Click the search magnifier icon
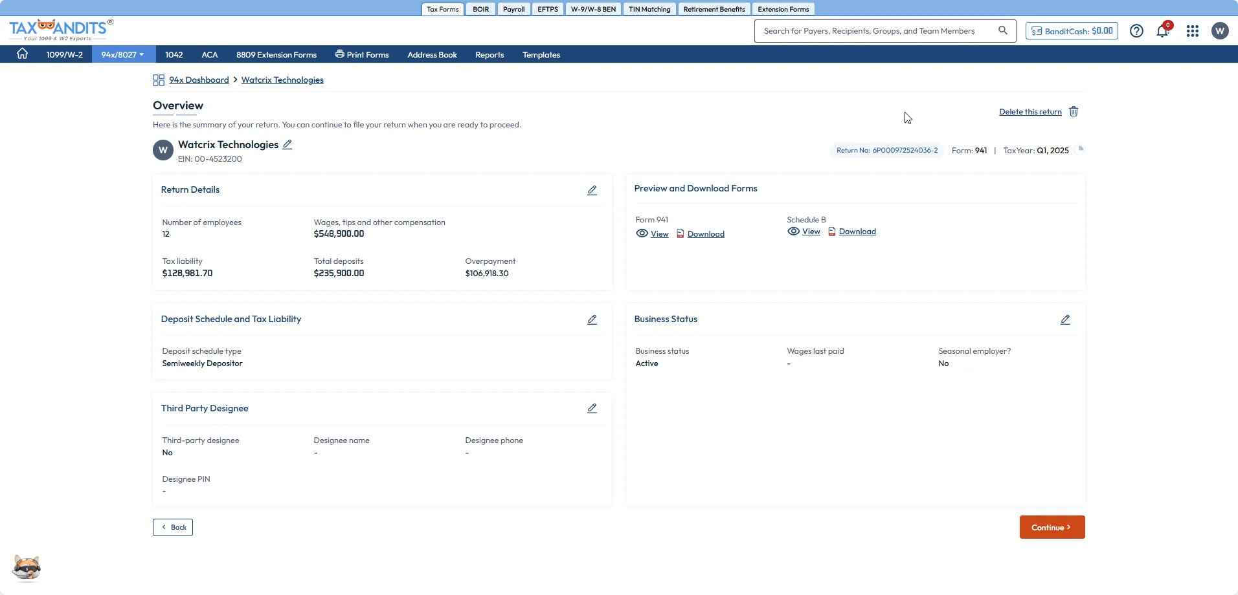 pyautogui.click(x=1003, y=30)
